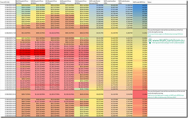Click the time cell '11/06/2025 17:00'
The image size is (188, 118).
pos(8,33)
